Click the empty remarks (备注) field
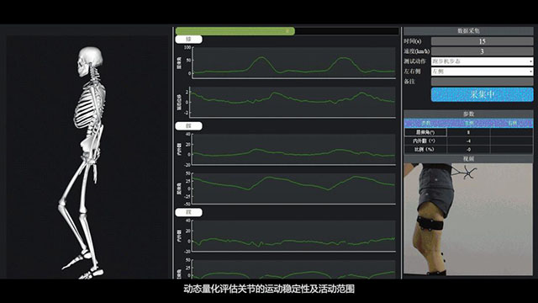The image size is (538, 303). [x=482, y=82]
